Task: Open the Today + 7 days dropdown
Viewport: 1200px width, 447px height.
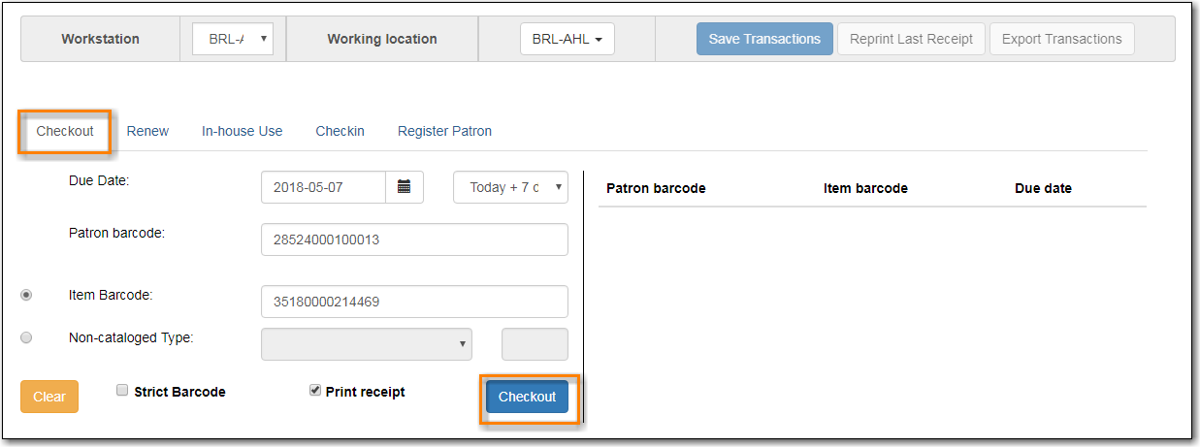Action: click(510, 187)
